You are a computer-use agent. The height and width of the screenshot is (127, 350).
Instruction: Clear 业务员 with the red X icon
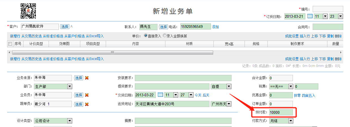[87, 95]
